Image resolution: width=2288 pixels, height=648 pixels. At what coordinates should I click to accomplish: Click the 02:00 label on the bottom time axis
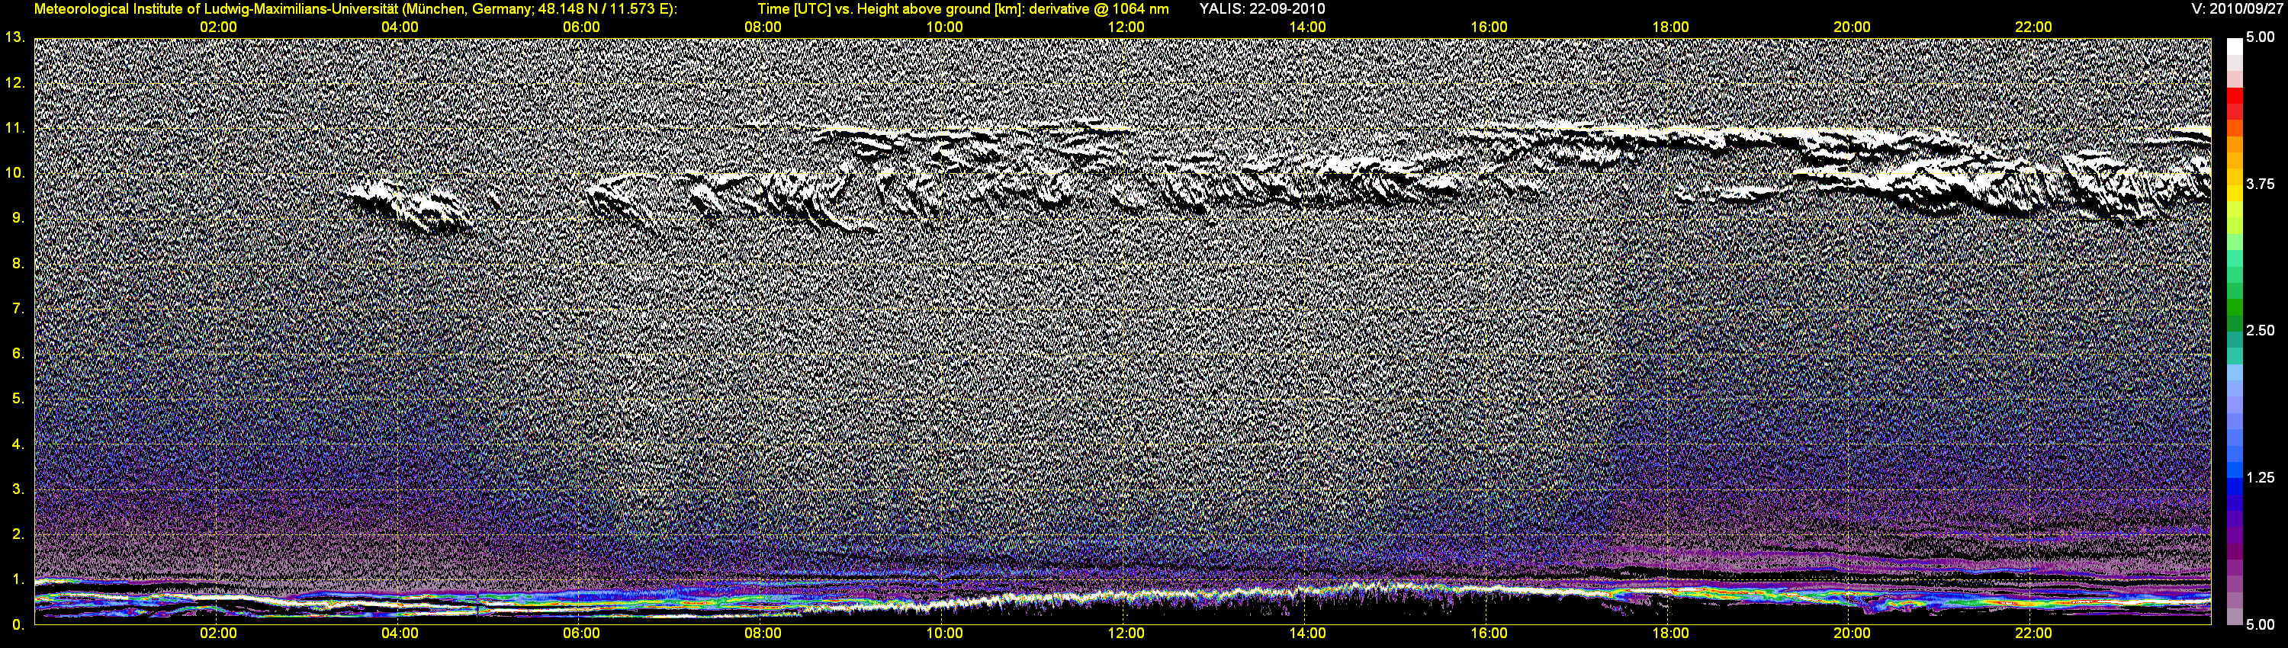(x=218, y=634)
